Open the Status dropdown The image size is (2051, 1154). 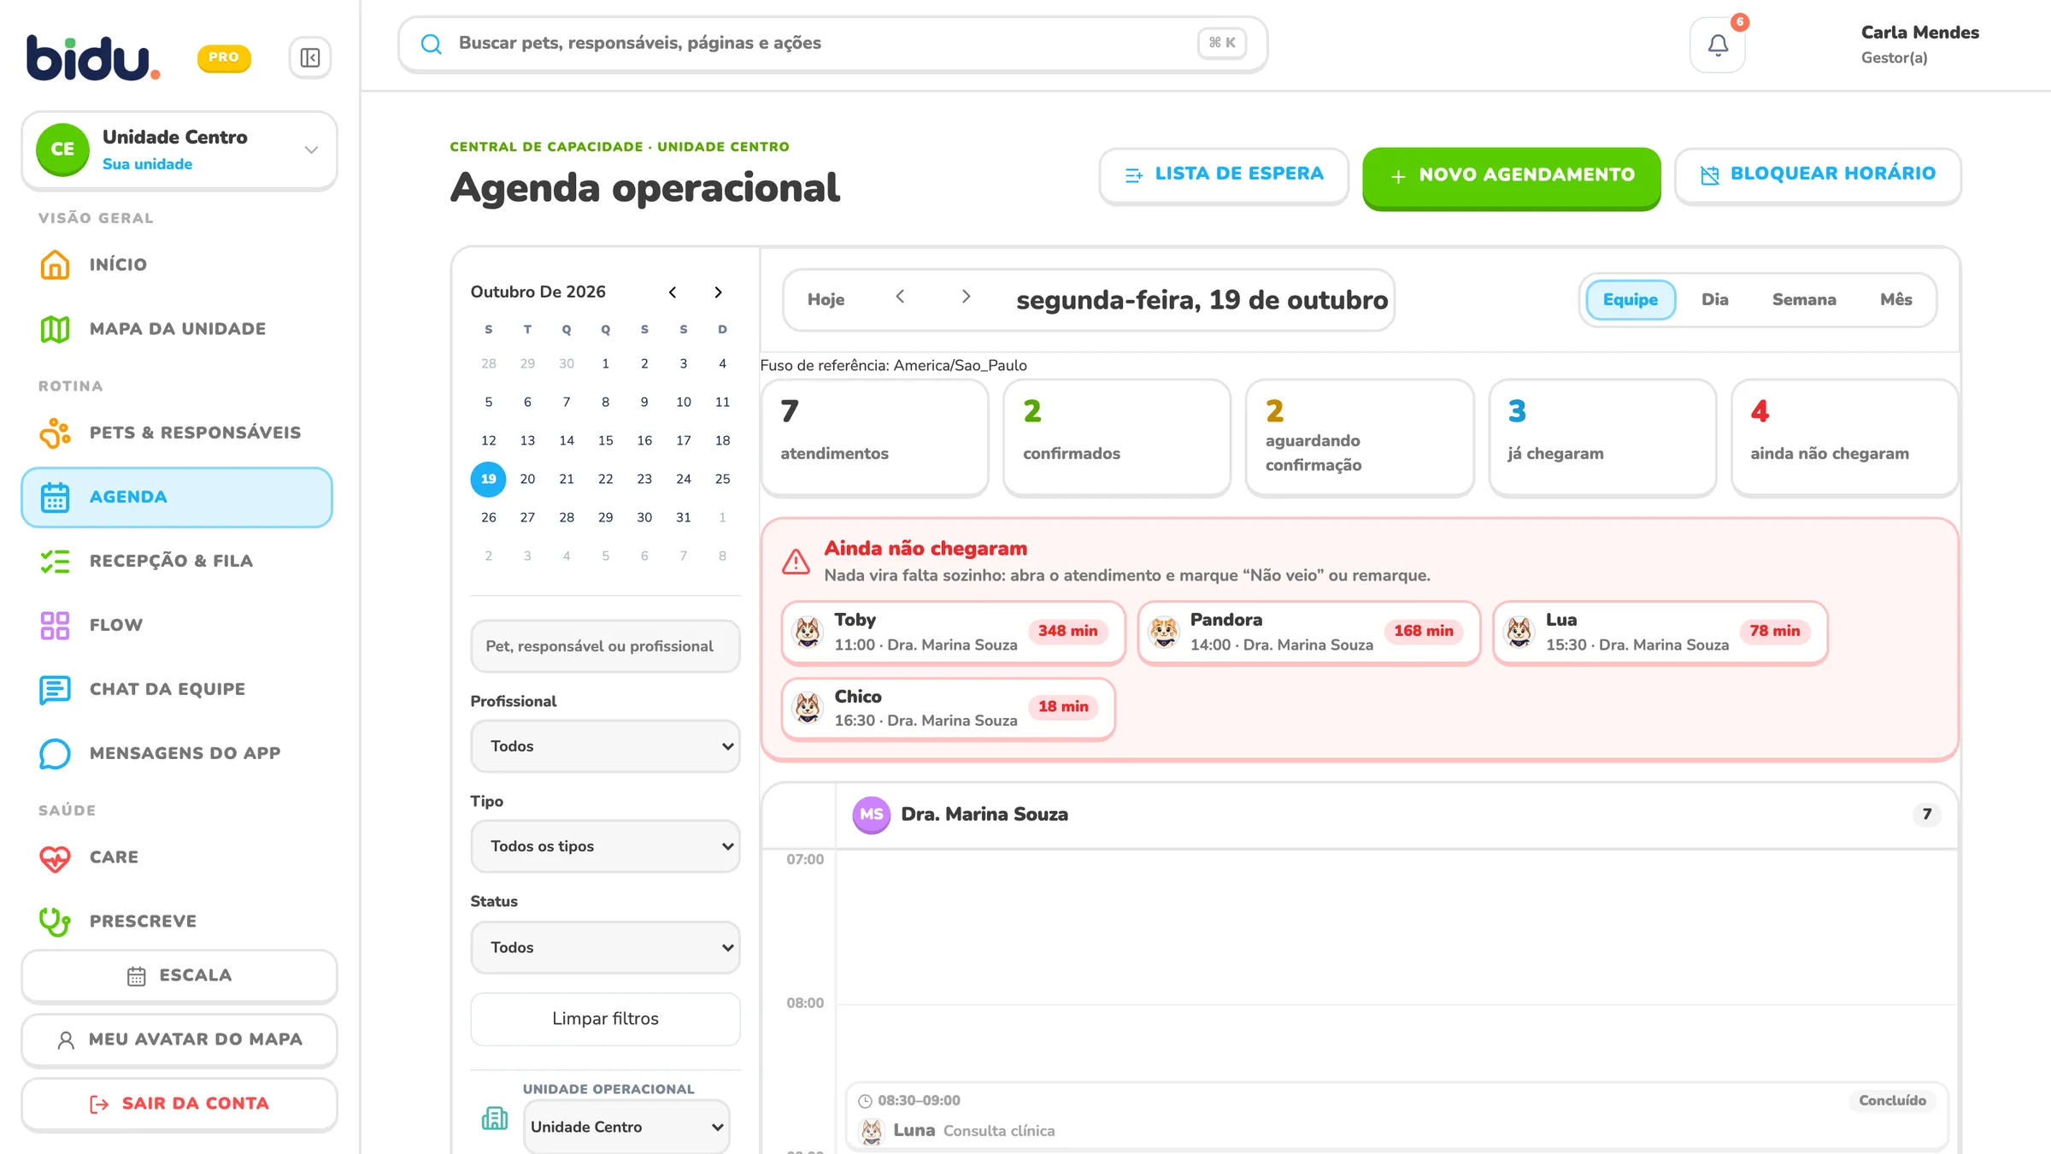tap(605, 947)
